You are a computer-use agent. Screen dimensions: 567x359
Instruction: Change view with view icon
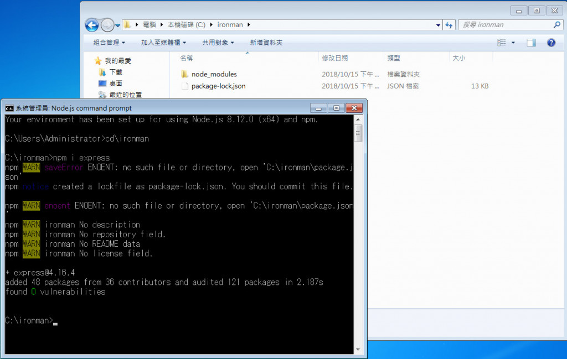pos(502,43)
